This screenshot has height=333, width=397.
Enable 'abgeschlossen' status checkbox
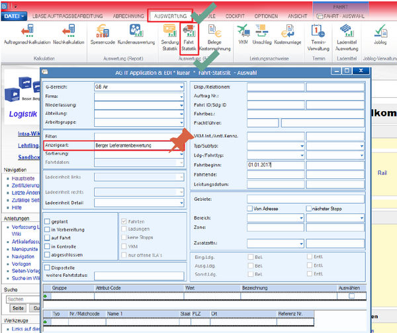coord(47,254)
